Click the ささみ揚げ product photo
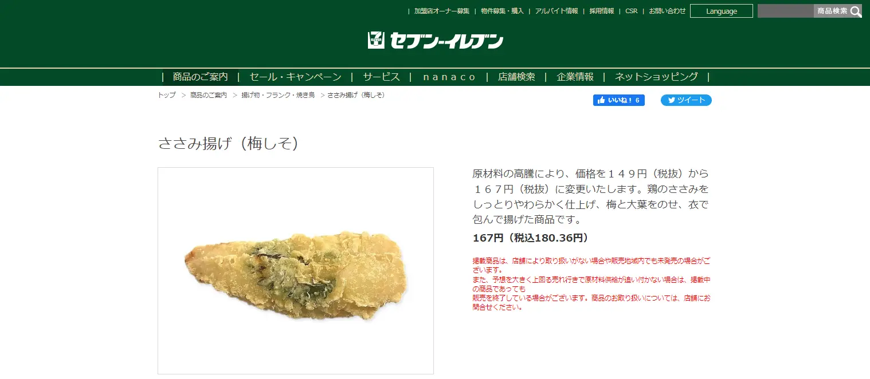 pyautogui.click(x=296, y=271)
